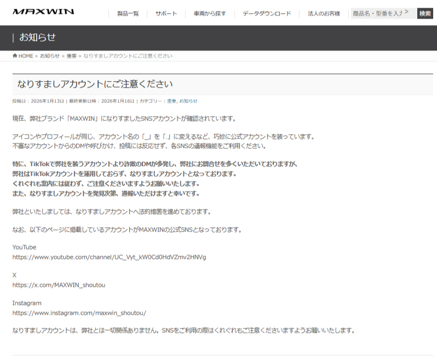Open the サポート menu

tap(166, 13)
